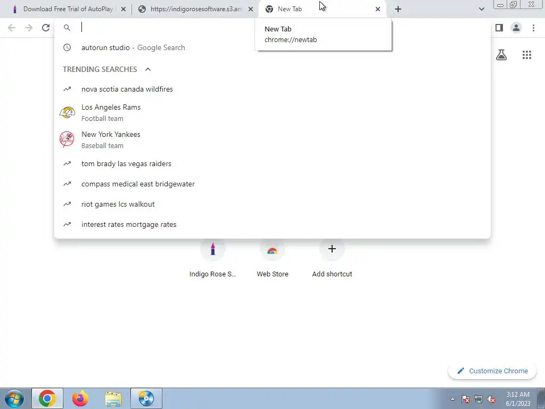
Task: Open the tab search chevron
Action: (x=481, y=9)
